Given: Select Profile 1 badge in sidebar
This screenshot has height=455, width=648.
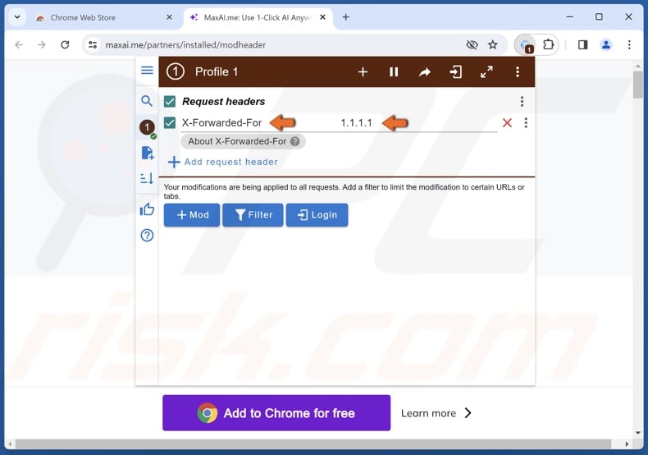Looking at the screenshot, I should (x=147, y=127).
